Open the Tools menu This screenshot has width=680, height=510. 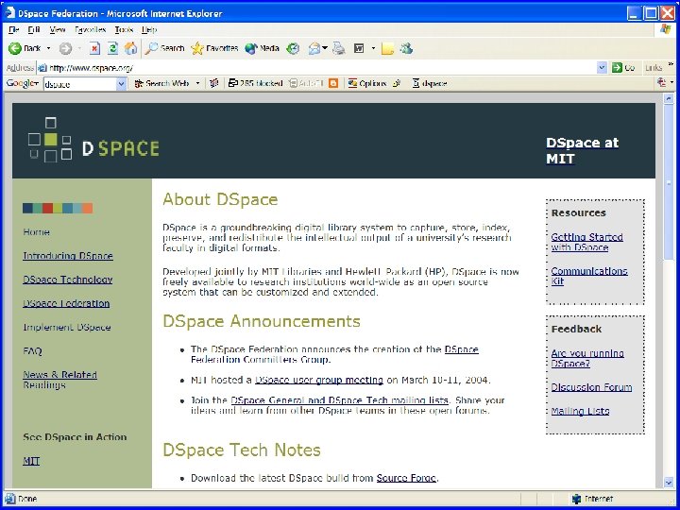coord(124,29)
